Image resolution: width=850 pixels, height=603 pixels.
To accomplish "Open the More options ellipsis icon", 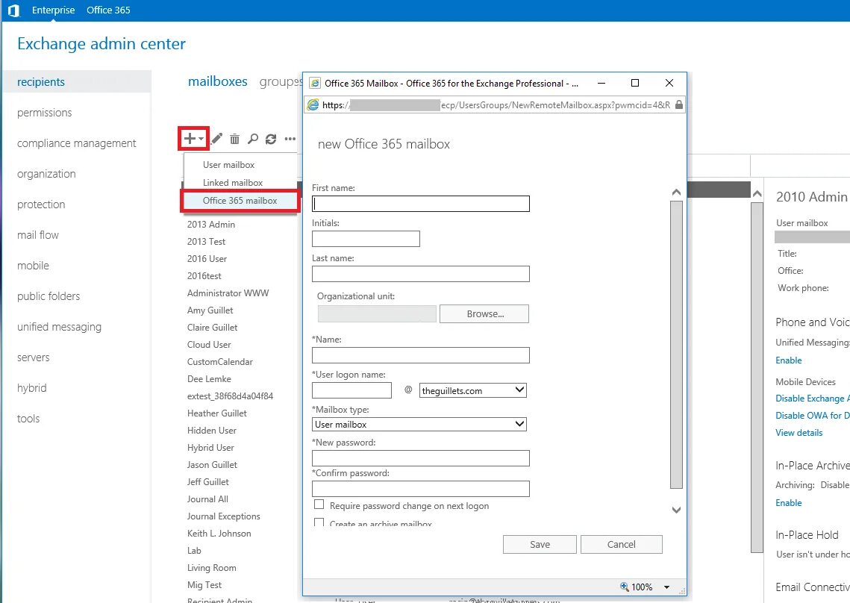I will pyautogui.click(x=290, y=138).
